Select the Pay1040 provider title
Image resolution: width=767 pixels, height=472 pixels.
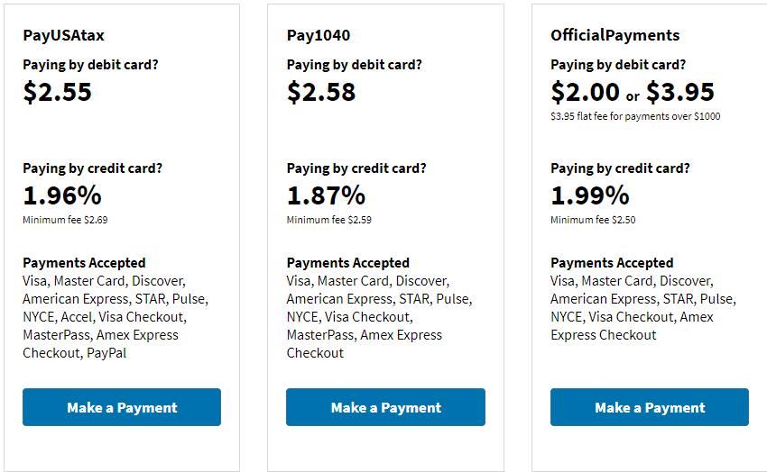coord(319,36)
